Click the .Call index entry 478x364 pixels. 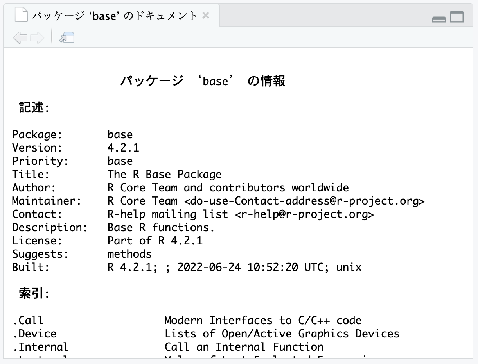[27, 321]
